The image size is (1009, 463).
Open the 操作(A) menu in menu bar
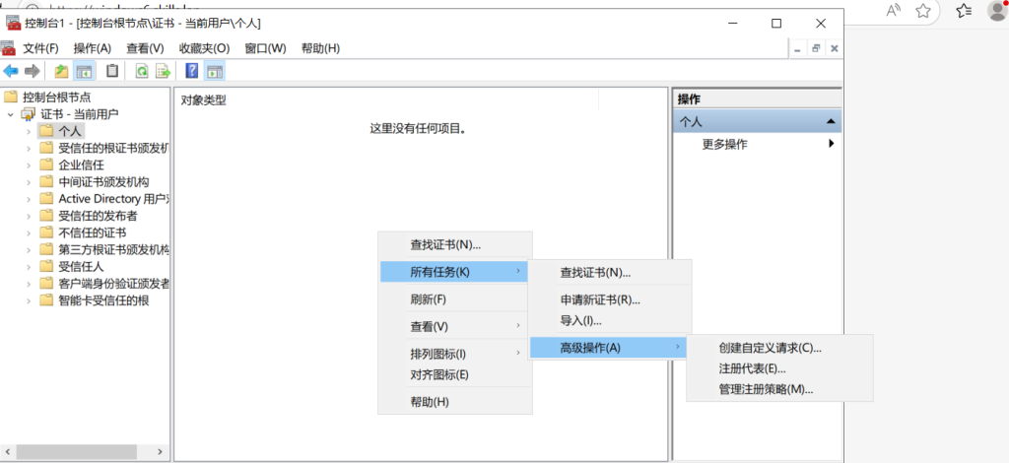click(93, 48)
